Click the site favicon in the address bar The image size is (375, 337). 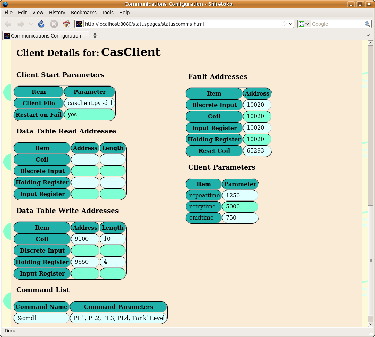(x=79, y=24)
